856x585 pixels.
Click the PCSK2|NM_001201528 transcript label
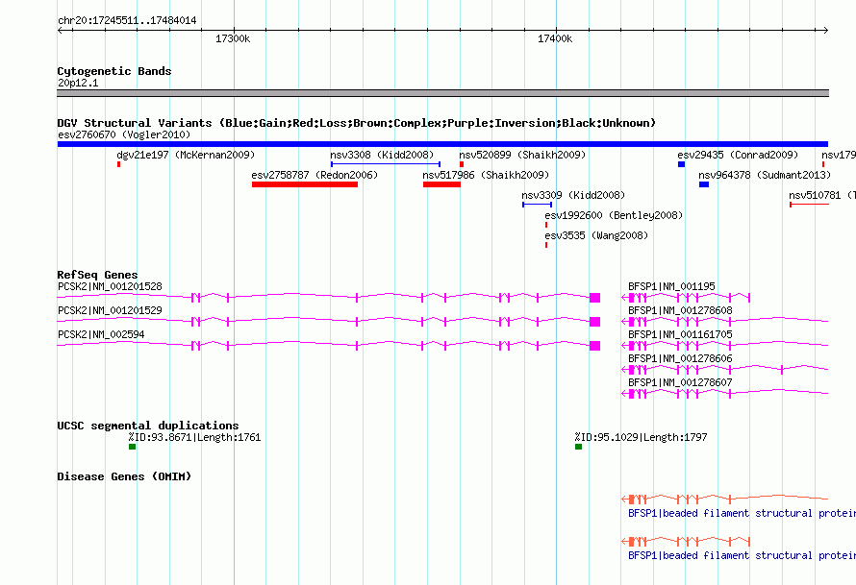coord(110,286)
